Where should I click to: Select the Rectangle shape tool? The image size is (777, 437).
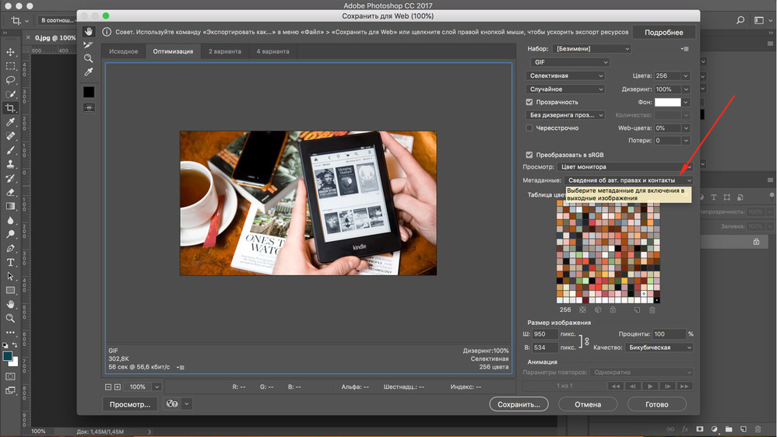click(x=10, y=291)
